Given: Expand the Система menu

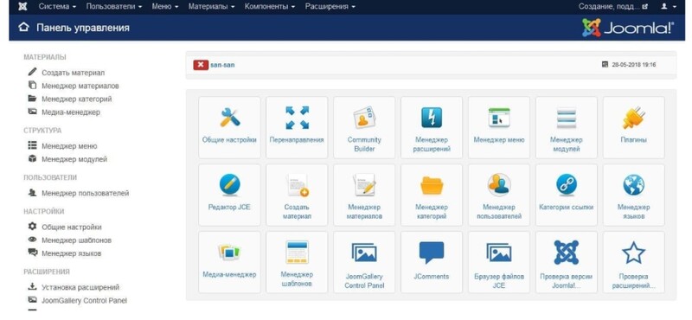Looking at the screenshot, I should click(57, 7).
